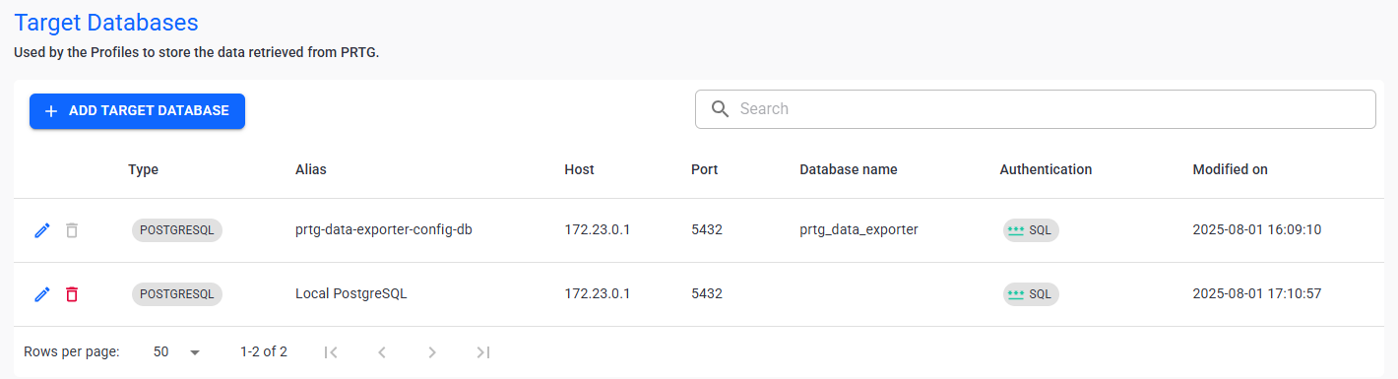The height and width of the screenshot is (379, 1398).
Task: Sort by the Database name column header
Action: pyautogui.click(x=848, y=169)
